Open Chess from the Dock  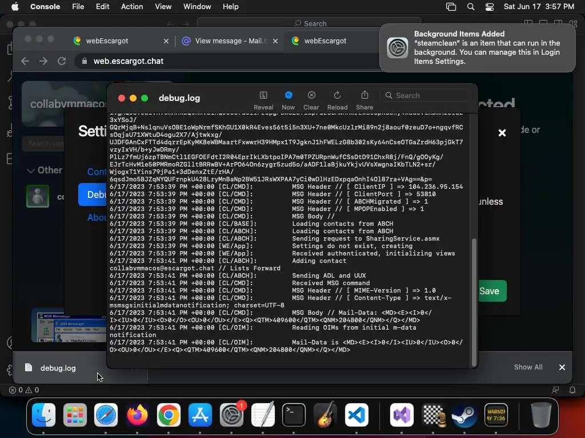point(433,415)
